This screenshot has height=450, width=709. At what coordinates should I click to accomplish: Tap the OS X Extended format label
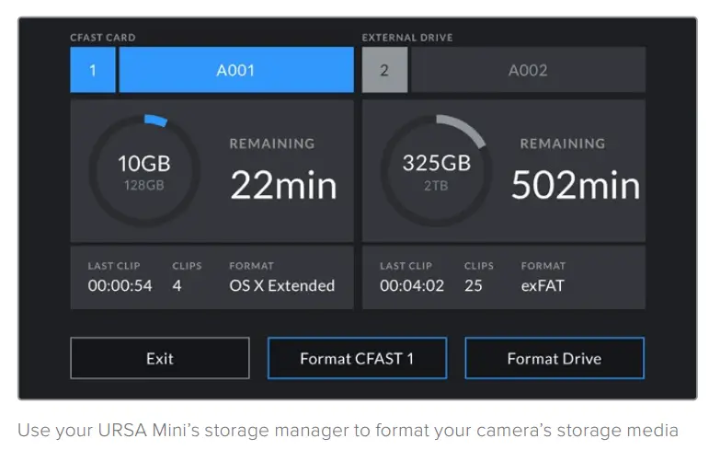pos(281,286)
